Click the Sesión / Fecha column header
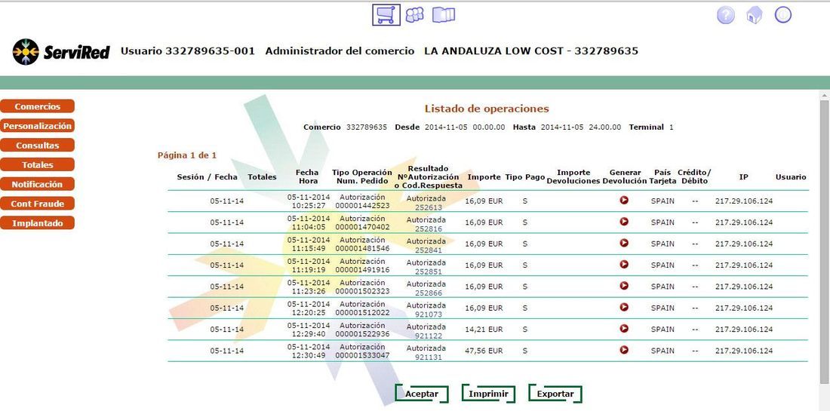This screenshot has width=830, height=411. click(207, 177)
